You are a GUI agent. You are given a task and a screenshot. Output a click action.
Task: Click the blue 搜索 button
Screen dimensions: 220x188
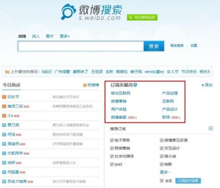coord(154,46)
